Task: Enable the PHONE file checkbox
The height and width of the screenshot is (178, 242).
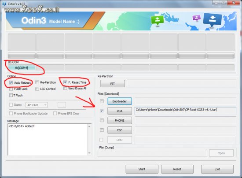Action: 102,120
